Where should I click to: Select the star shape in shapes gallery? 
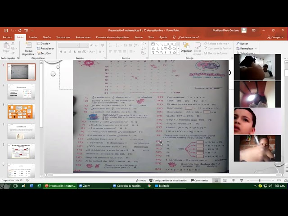174,53
